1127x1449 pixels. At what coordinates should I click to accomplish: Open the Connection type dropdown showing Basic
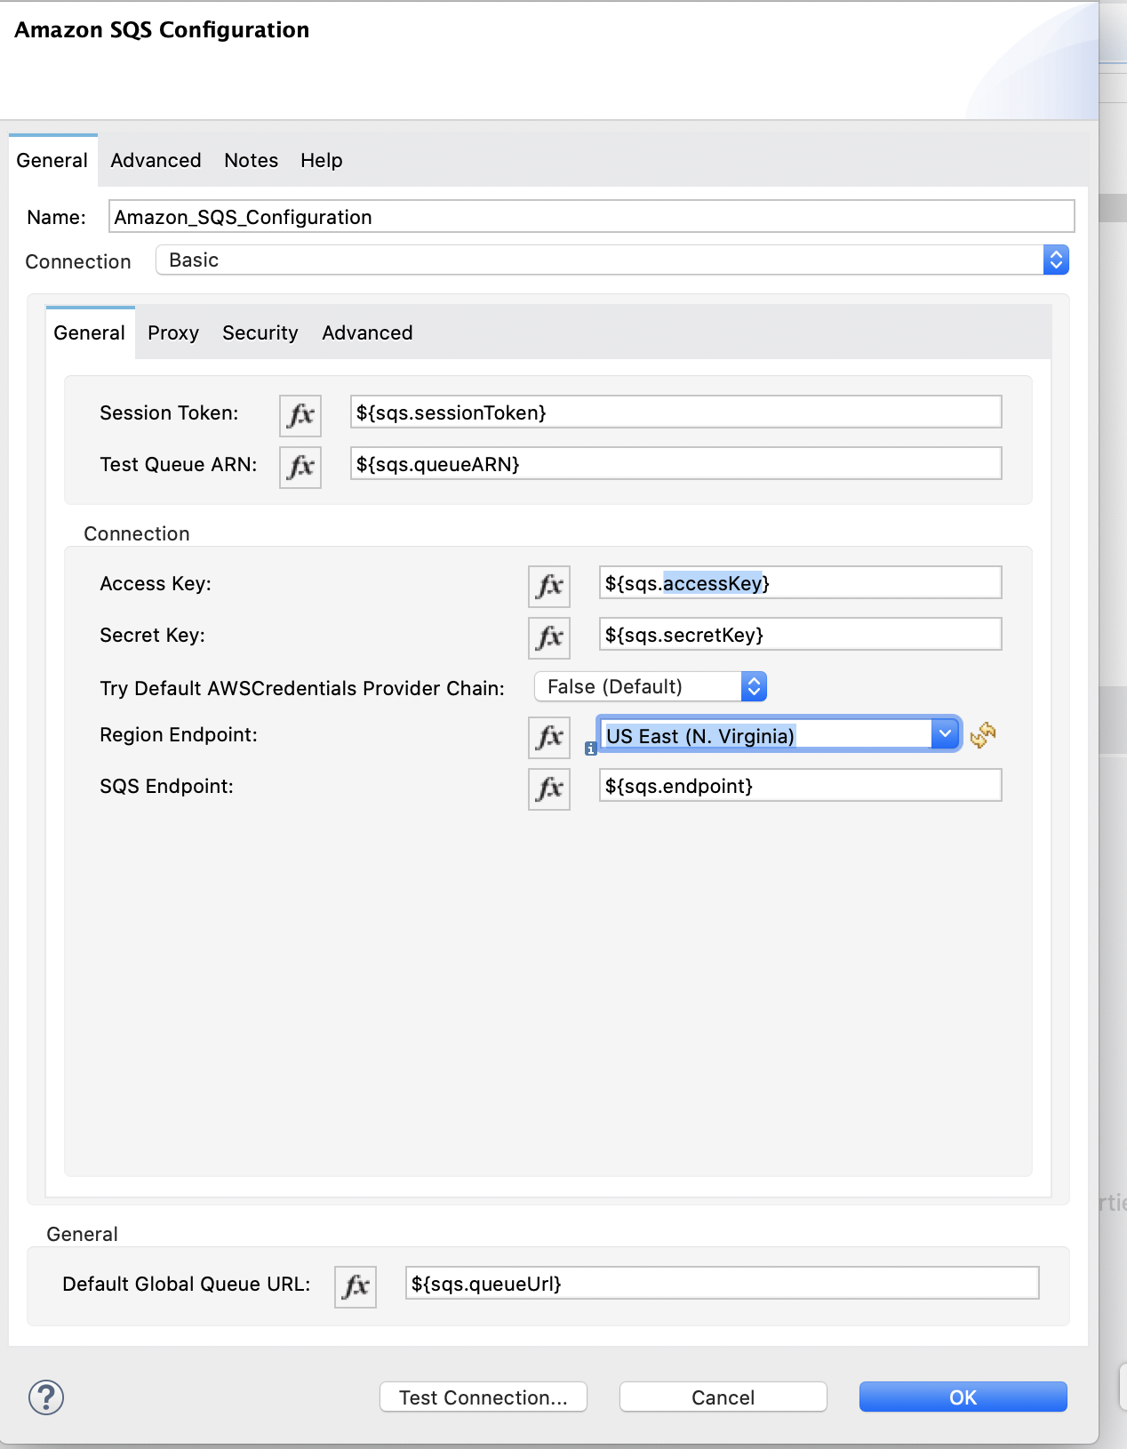click(x=611, y=260)
